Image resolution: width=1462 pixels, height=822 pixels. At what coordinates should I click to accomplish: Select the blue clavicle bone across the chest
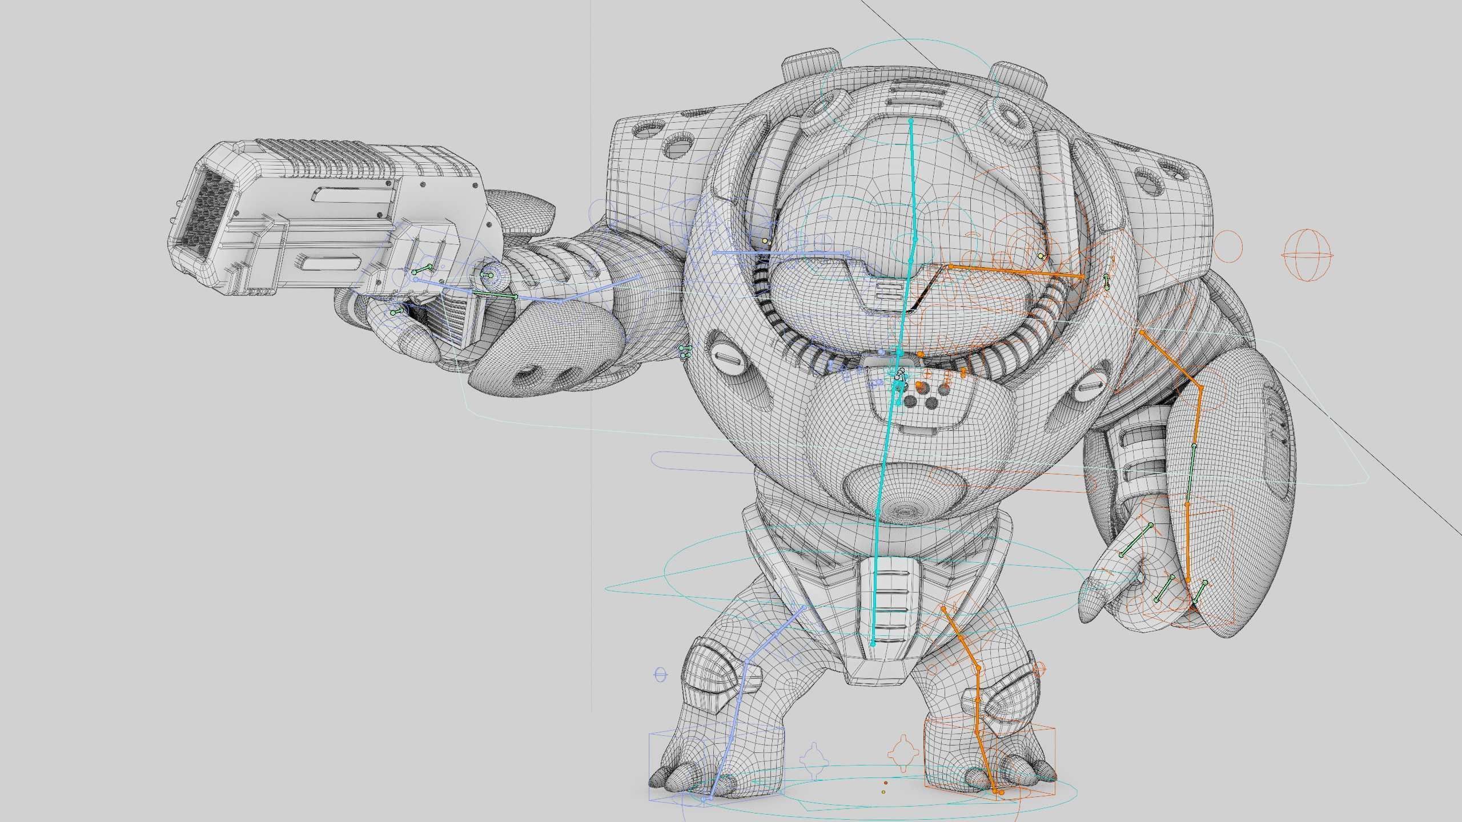tap(781, 252)
